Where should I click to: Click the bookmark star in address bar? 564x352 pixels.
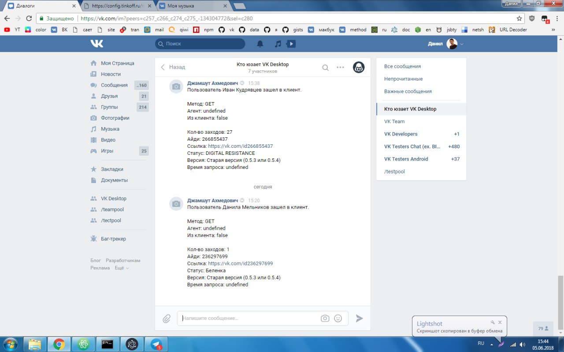pyautogui.click(x=519, y=18)
